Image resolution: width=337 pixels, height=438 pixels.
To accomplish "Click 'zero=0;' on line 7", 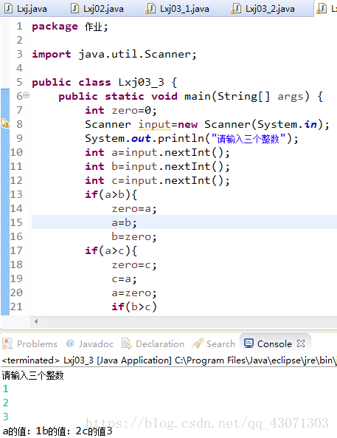I will [134, 111].
